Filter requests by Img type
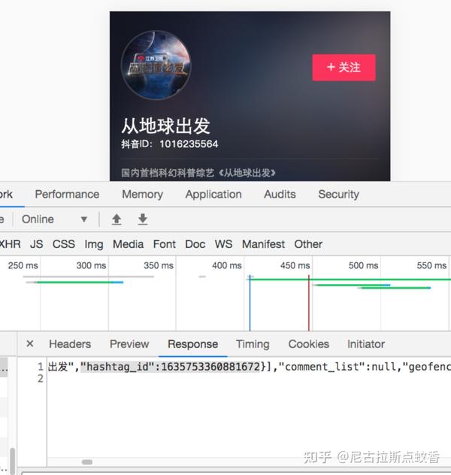451x475 pixels. [x=94, y=244]
